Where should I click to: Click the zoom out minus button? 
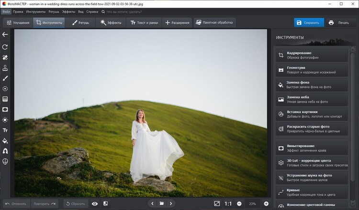[x=239, y=204]
